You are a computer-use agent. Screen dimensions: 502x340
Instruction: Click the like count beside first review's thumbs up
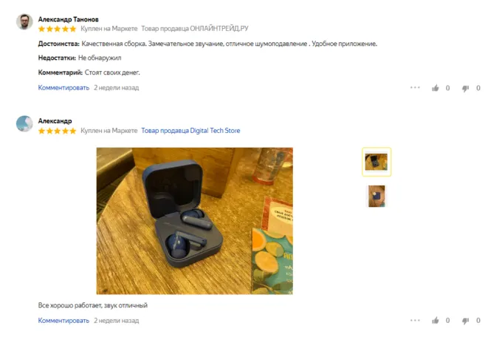pos(447,88)
